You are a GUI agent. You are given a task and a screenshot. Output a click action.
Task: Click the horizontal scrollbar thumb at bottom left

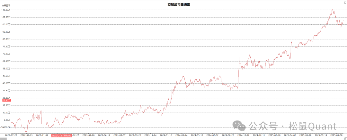pyautogui.click(x=3, y=138)
